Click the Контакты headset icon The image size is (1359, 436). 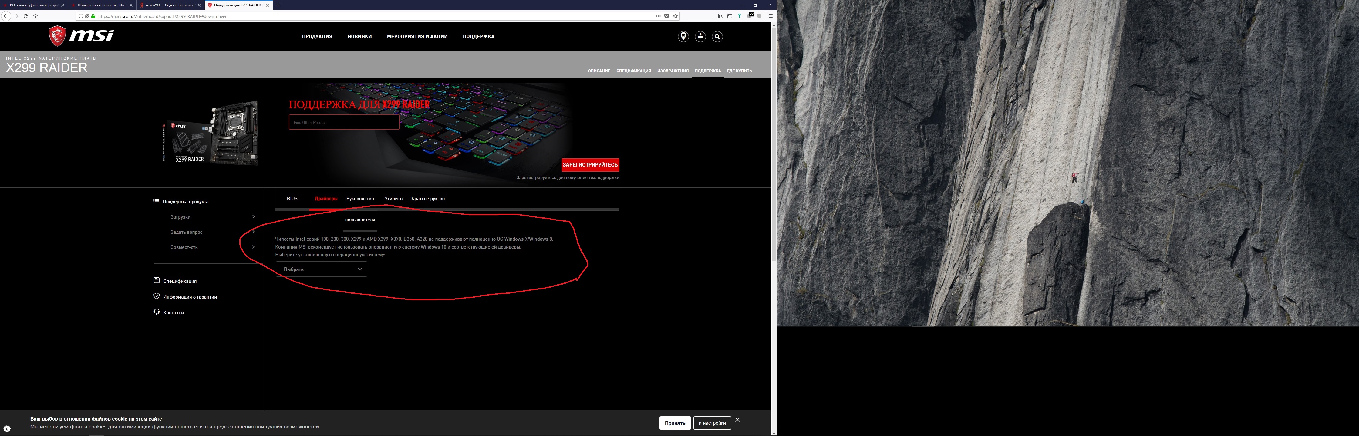[156, 312]
